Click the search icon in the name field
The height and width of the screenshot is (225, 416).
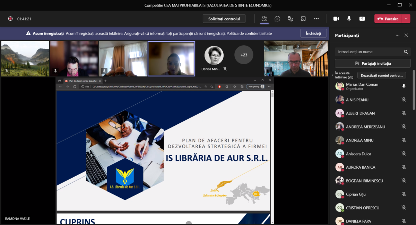(x=406, y=52)
